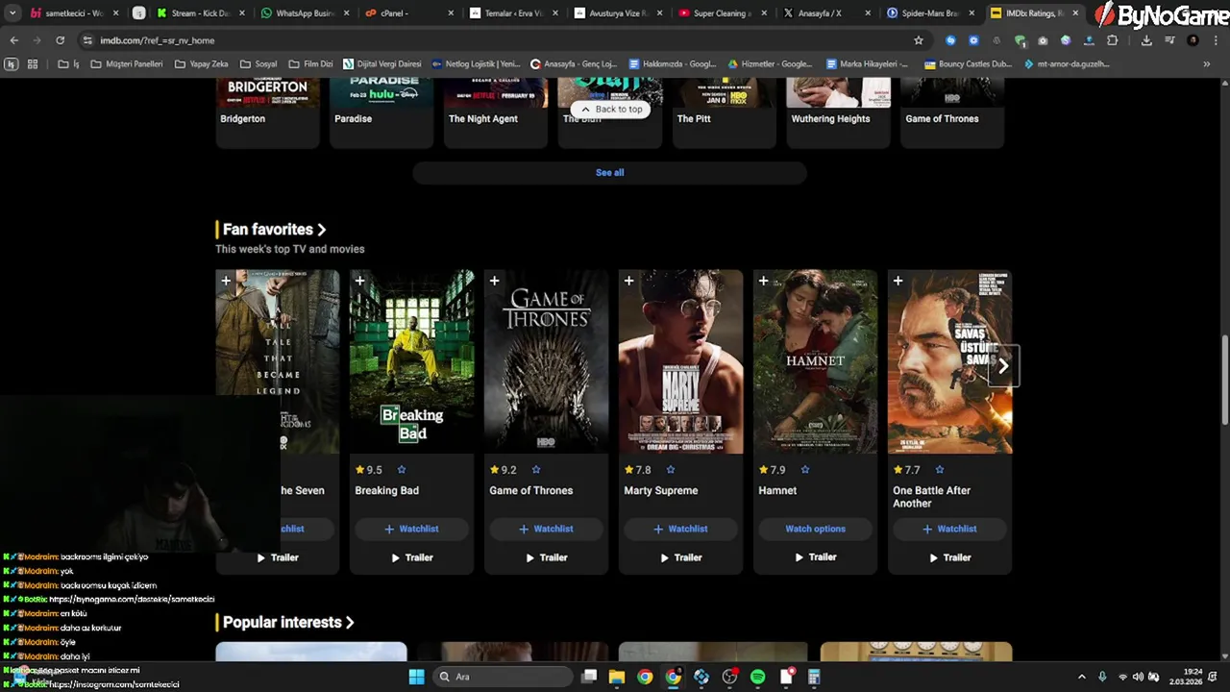The width and height of the screenshot is (1230, 692).
Task: Open the Film Dizi bookmarks folder
Action: tap(310, 64)
